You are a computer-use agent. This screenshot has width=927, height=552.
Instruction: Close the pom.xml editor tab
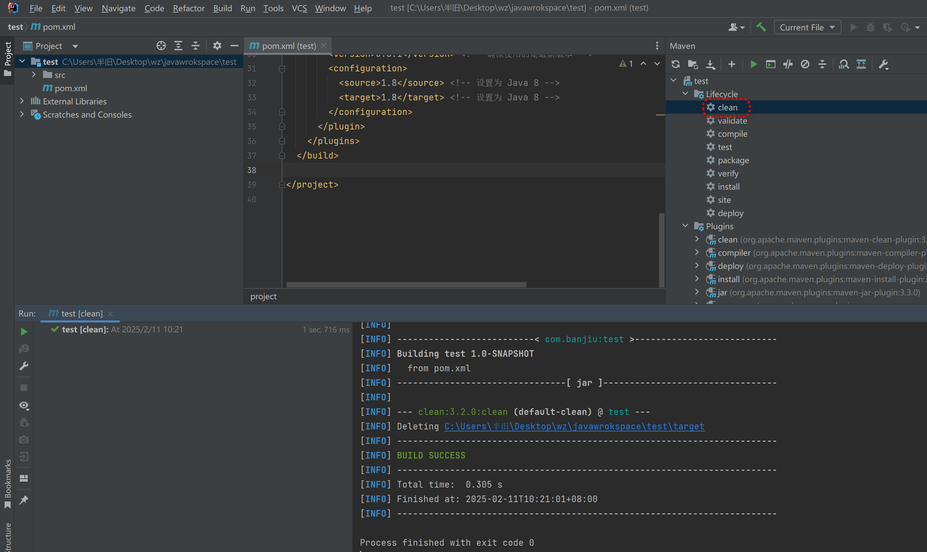324,46
